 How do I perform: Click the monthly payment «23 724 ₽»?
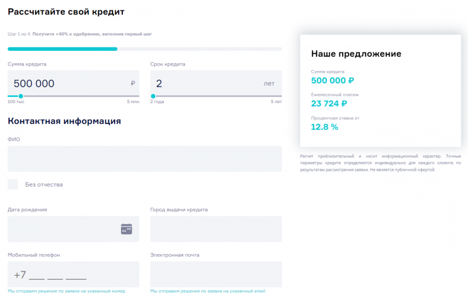(x=329, y=104)
